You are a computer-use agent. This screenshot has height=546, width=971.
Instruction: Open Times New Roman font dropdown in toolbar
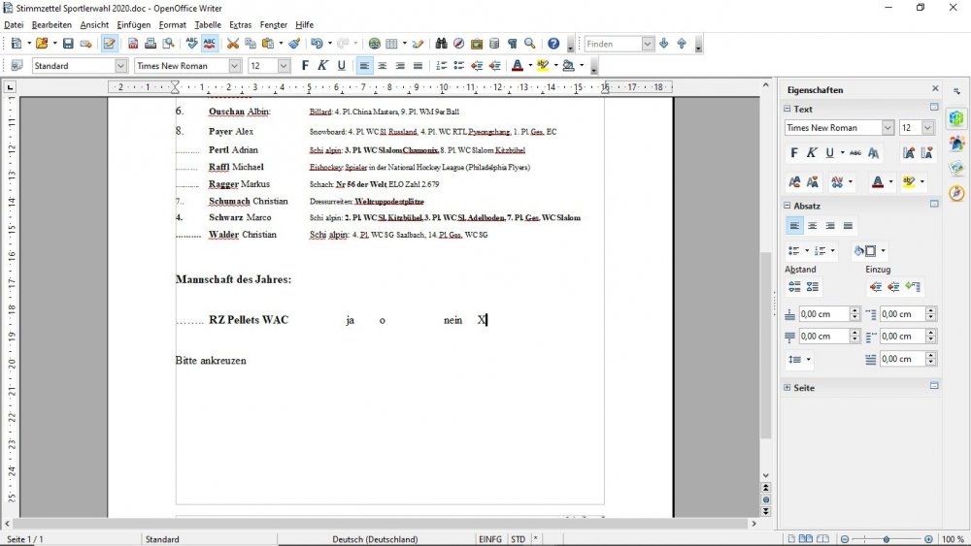(235, 66)
